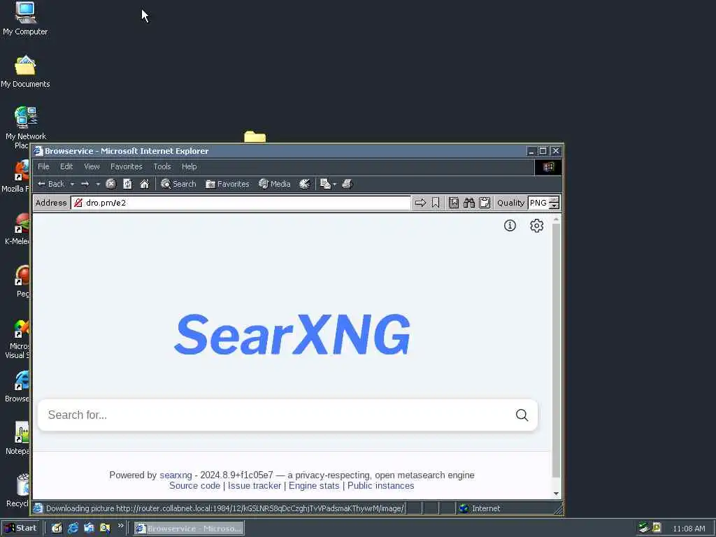Open the Favorites menu
Image resolution: width=716 pixels, height=537 pixels.
click(x=127, y=166)
